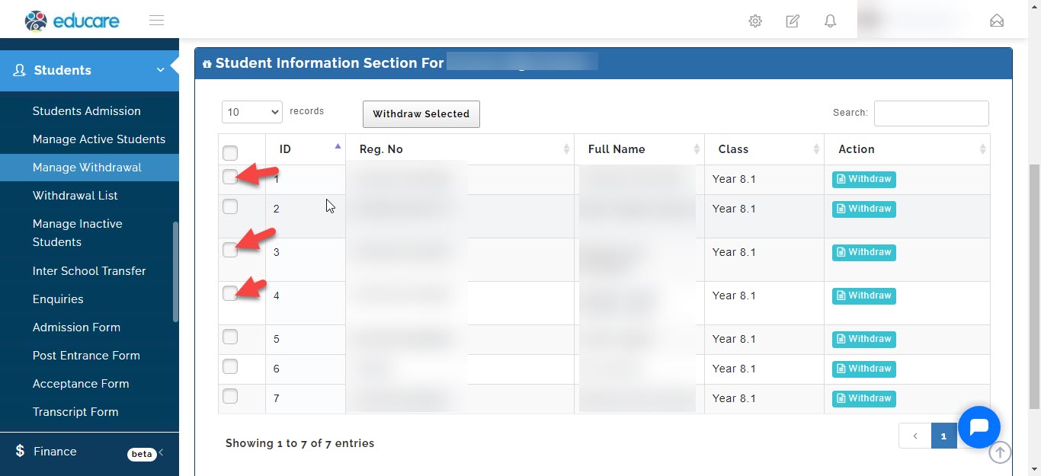Click the beta badge beside Finance
Screen dimensions: 1041x476
(142, 454)
